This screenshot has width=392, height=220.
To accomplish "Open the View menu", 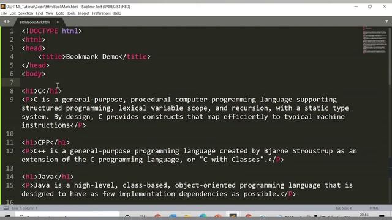I will [x=49, y=13].
